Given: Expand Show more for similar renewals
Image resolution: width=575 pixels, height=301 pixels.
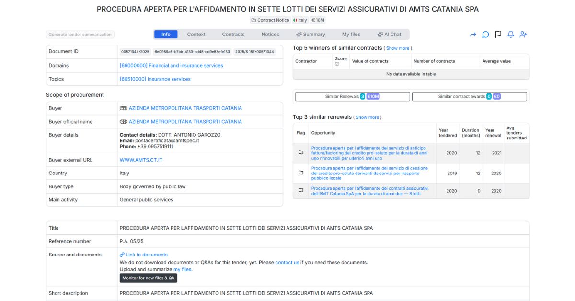Looking at the screenshot, I should 367,117.
